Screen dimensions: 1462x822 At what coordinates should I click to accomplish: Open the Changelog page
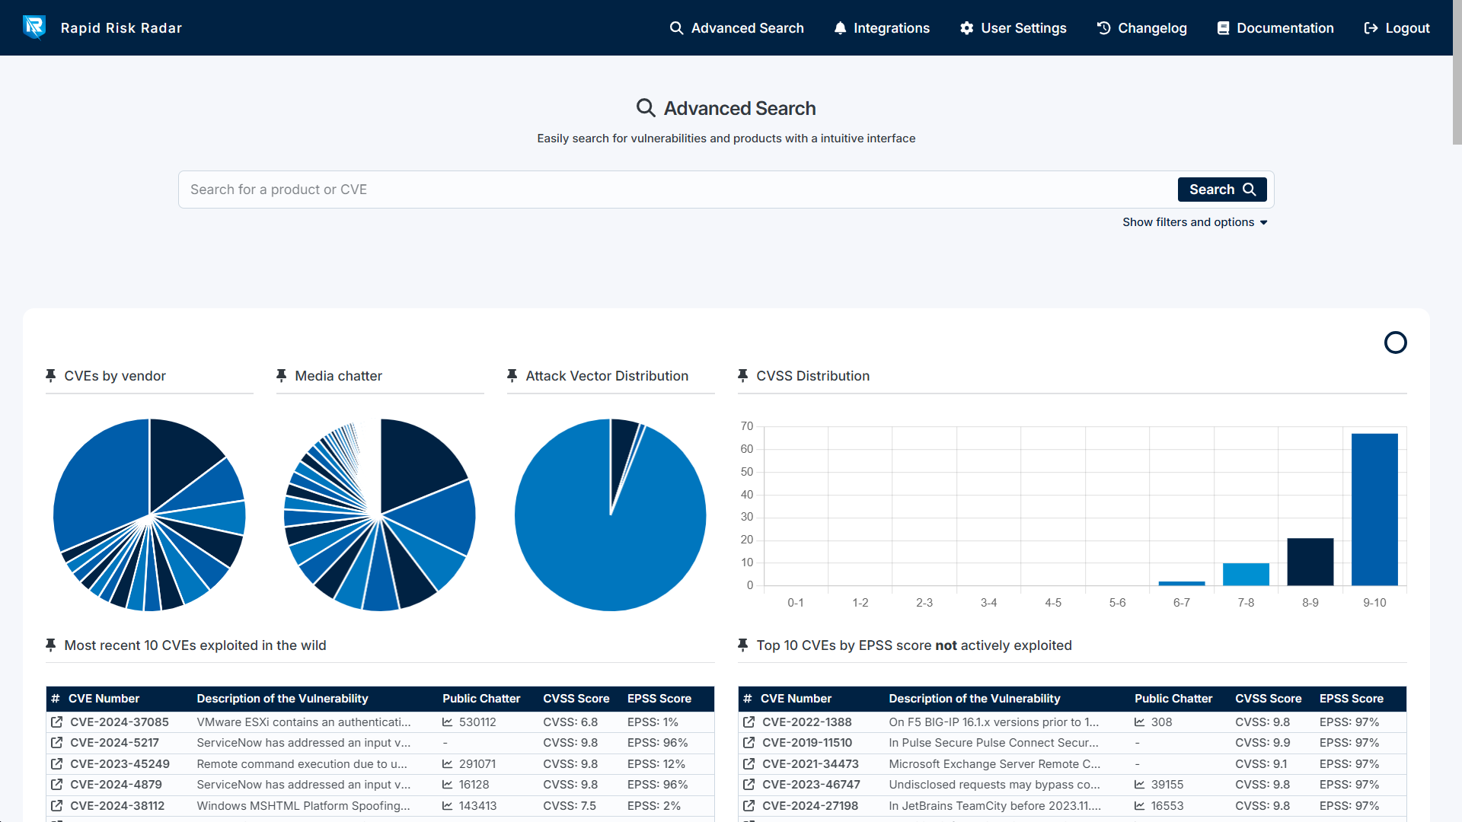pyautogui.click(x=1142, y=28)
